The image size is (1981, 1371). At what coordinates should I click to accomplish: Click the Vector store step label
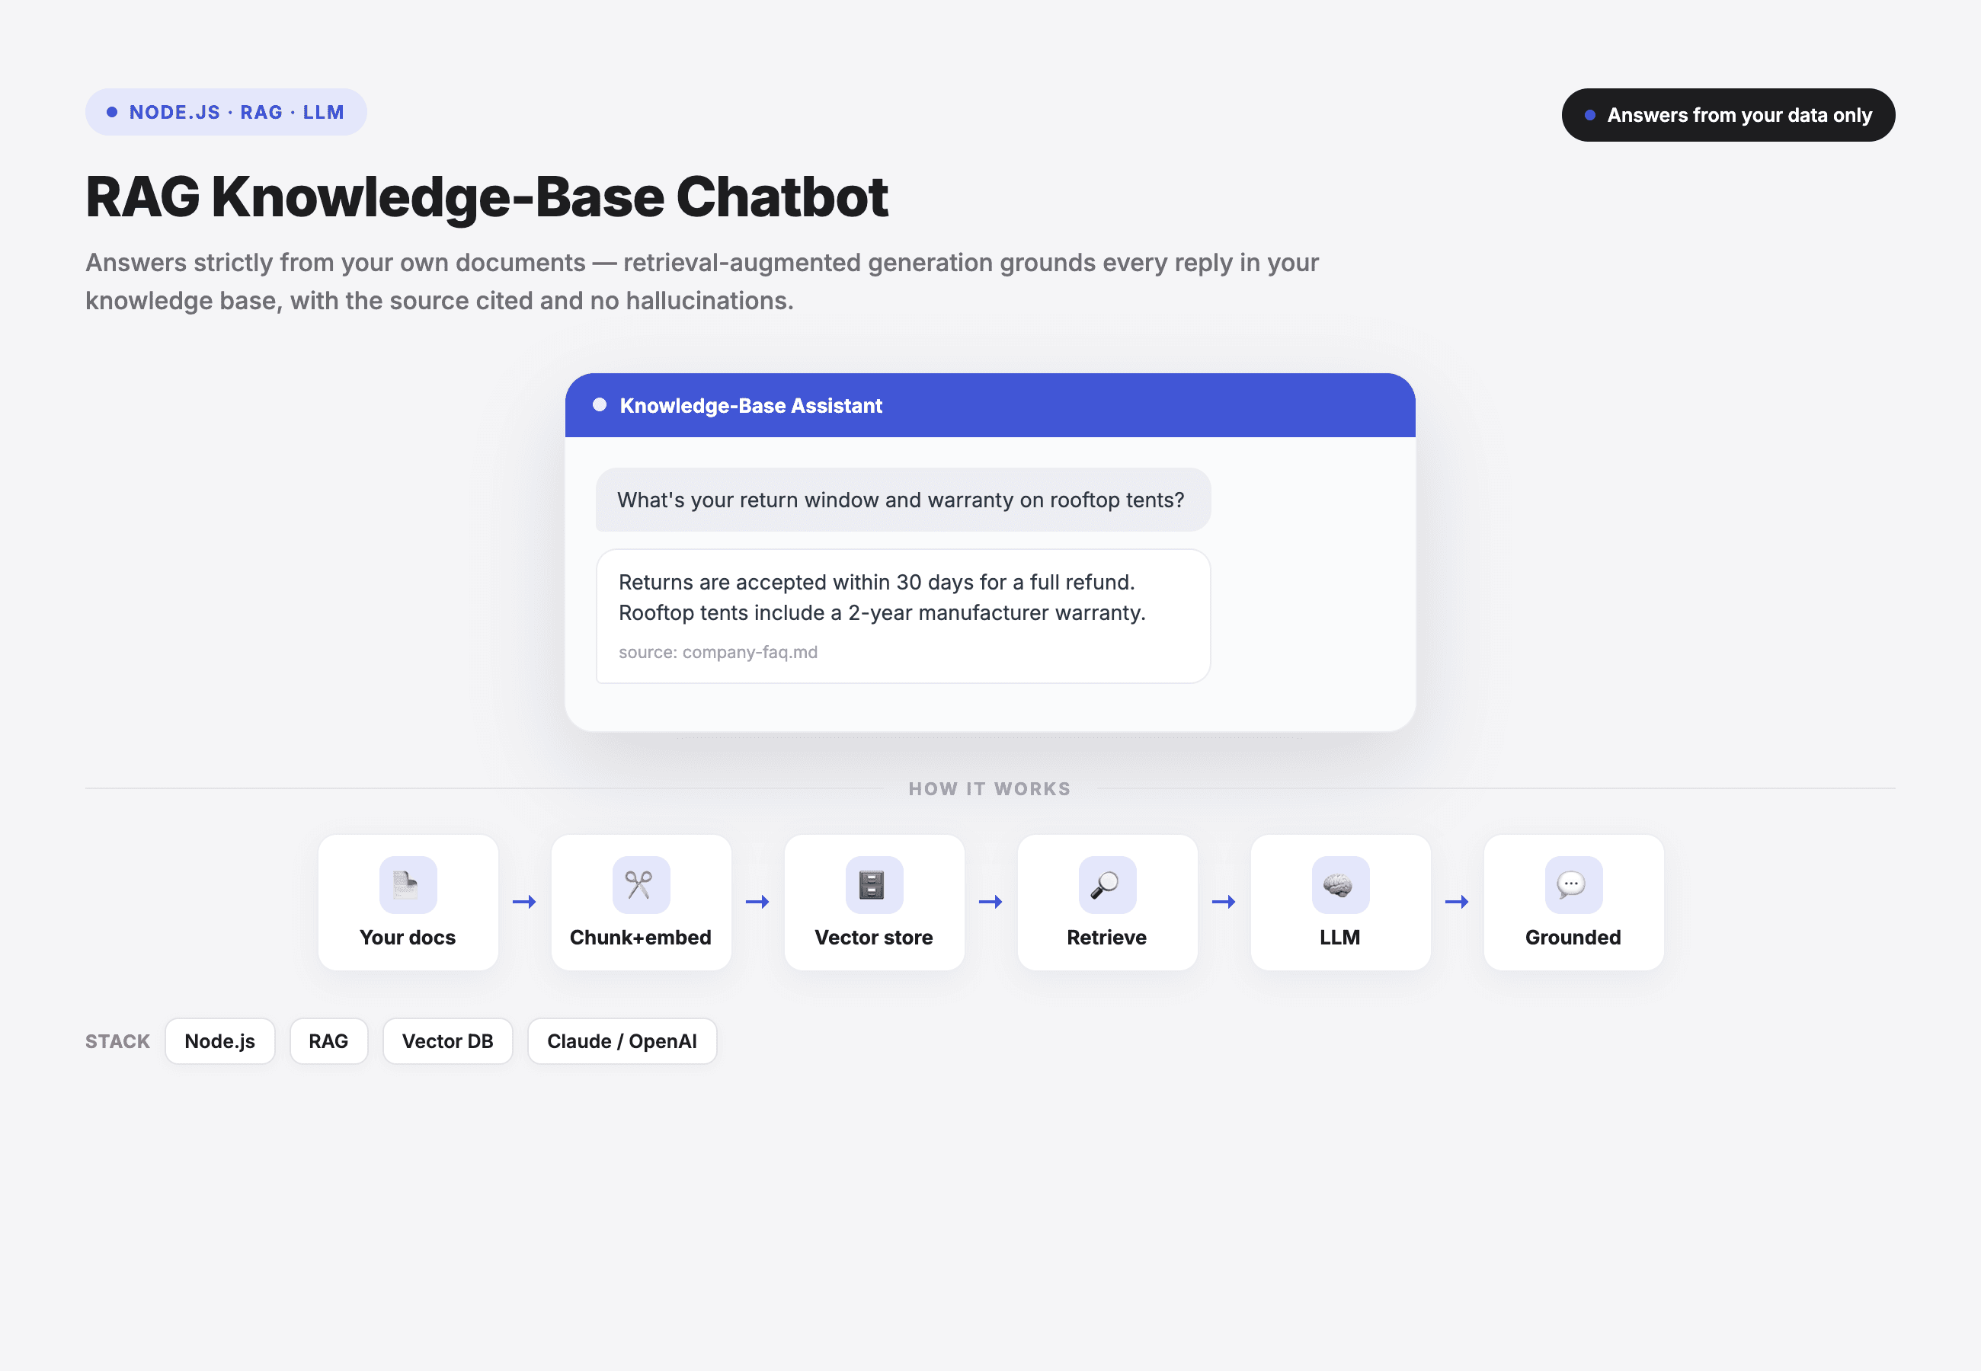(874, 937)
